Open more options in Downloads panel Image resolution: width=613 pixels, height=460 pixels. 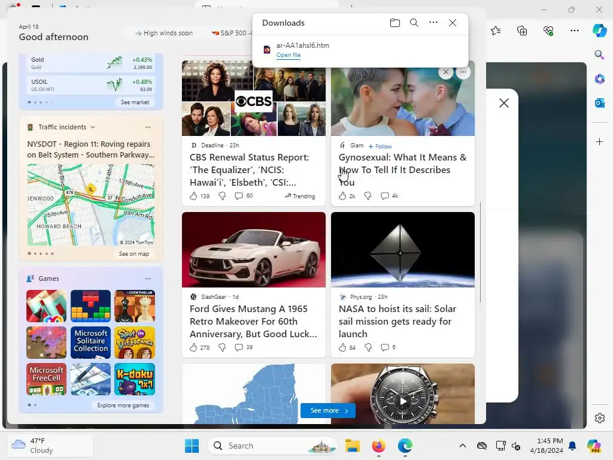click(x=433, y=22)
